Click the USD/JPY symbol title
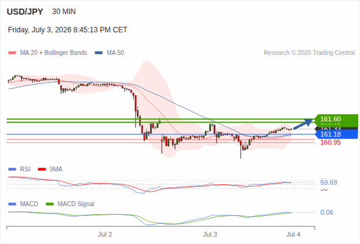The image size is (360, 244). tap(25, 12)
